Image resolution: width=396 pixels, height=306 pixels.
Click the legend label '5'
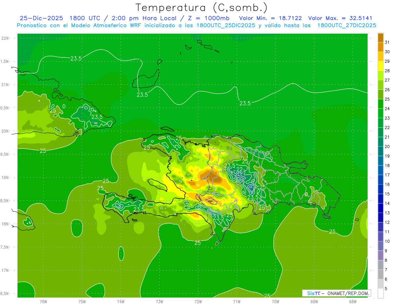(x=386, y=289)
